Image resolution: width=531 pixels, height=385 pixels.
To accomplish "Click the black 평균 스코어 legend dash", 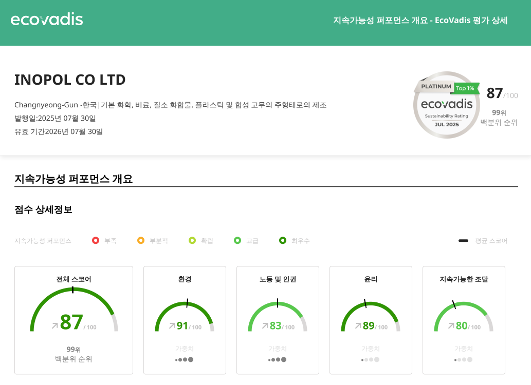I will (463, 241).
